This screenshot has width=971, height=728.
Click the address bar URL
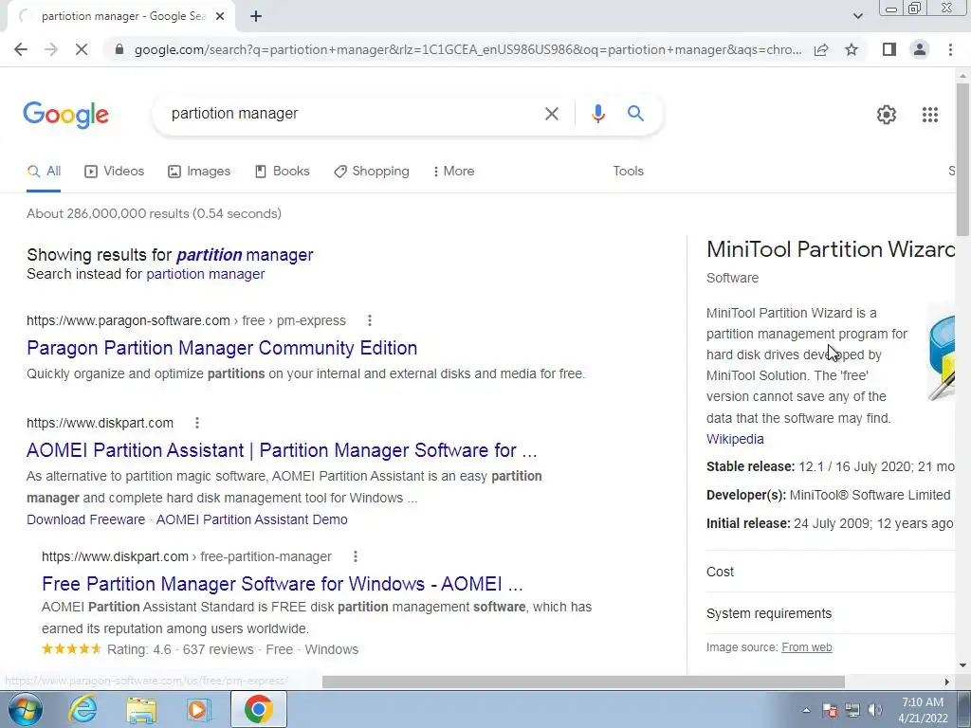(467, 49)
